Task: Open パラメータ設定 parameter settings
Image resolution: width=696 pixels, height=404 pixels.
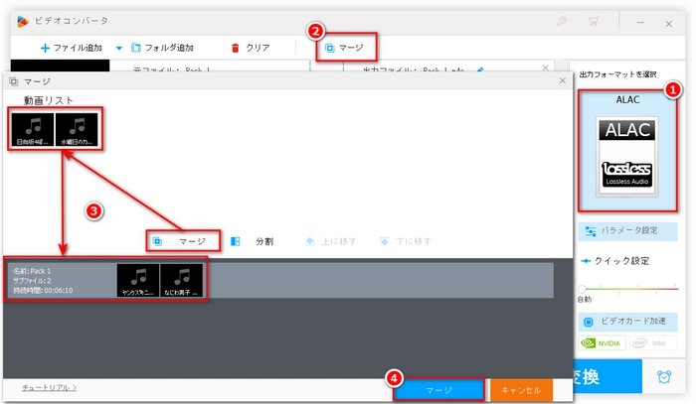Action: coord(627,230)
